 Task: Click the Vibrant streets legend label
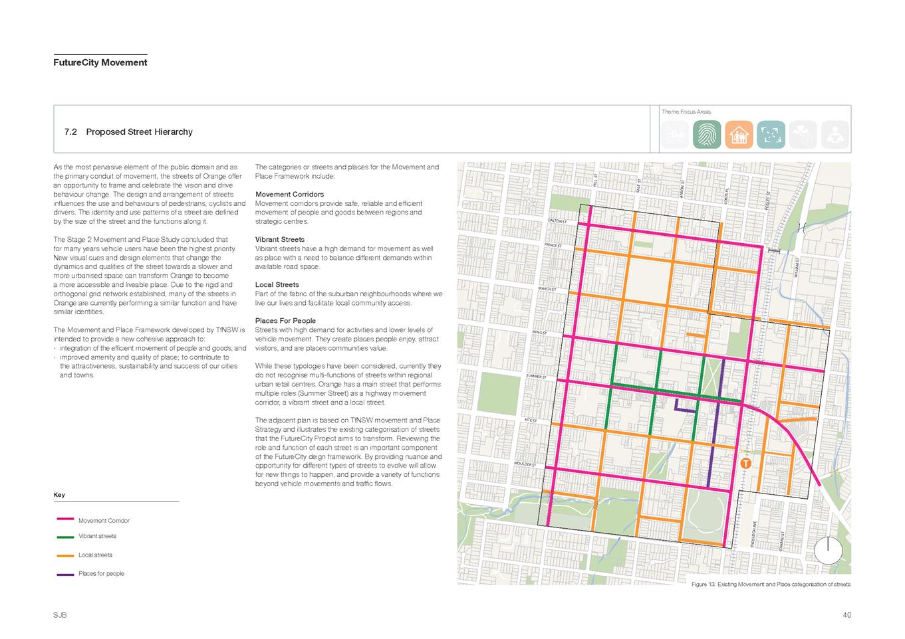click(x=97, y=536)
